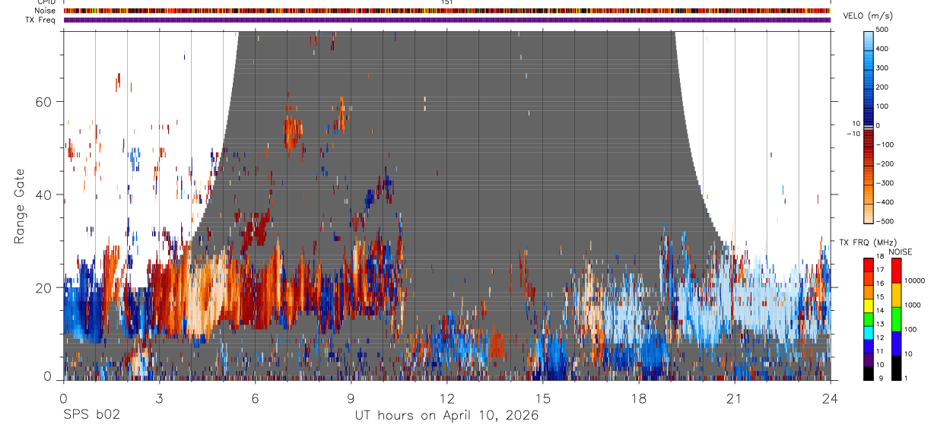Click the range gate 60 tick label
934x431 pixels.
point(43,102)
